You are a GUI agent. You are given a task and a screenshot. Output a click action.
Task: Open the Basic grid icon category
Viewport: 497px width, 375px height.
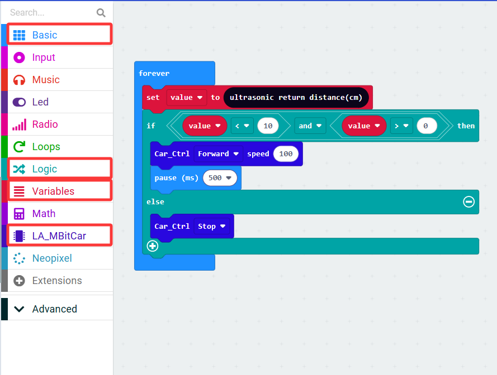19,35
